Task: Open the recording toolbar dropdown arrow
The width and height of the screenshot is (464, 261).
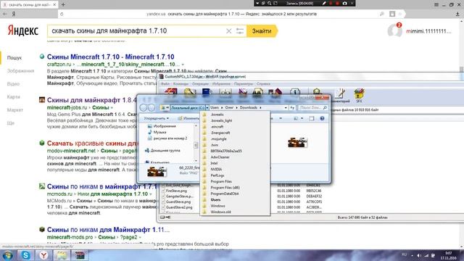Action: (x=257, y=3)
